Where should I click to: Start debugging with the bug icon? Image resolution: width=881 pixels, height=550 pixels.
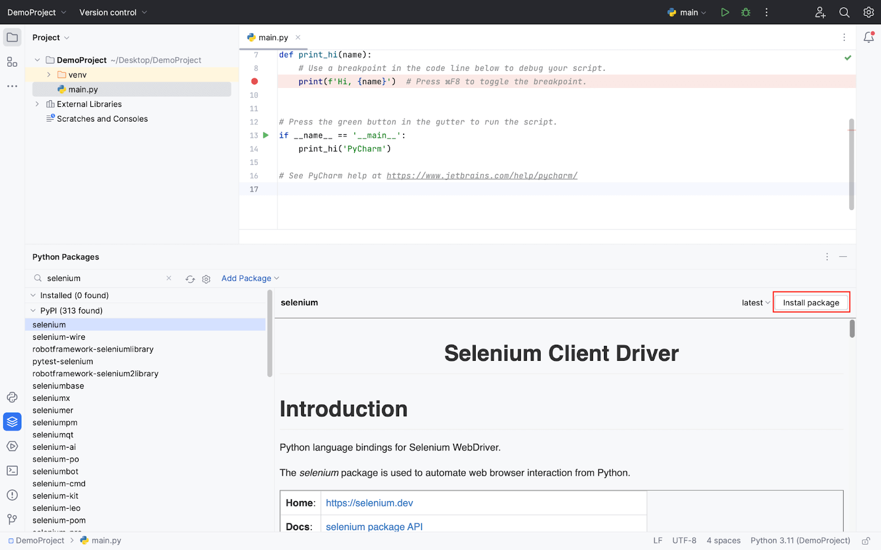coord(746,12)
